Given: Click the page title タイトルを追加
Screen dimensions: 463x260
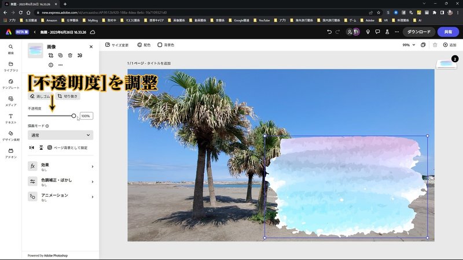Looking at the screenshot, I should [x=159, y=63].
